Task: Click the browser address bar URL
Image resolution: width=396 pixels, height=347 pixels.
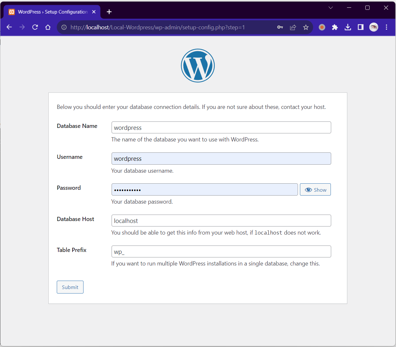Action: [x=158, y=27]
